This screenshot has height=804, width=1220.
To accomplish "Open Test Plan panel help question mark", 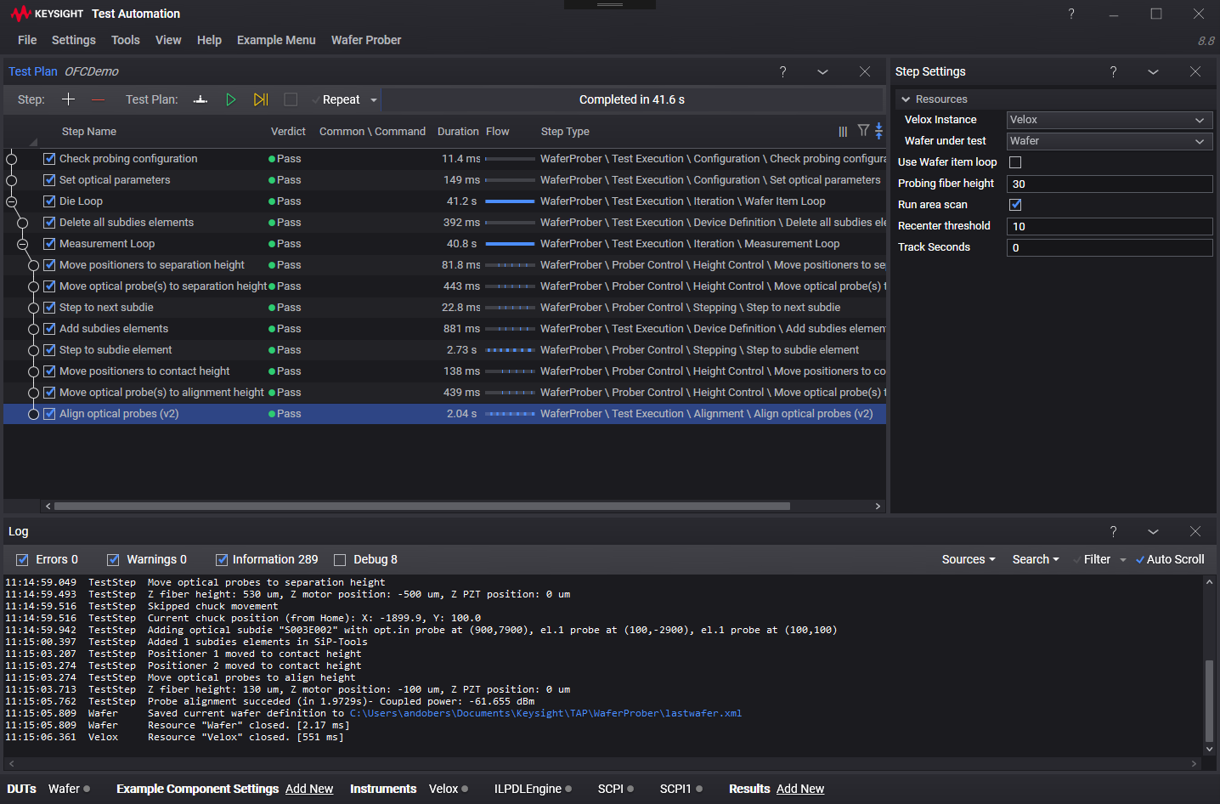I will click(782, 71).
